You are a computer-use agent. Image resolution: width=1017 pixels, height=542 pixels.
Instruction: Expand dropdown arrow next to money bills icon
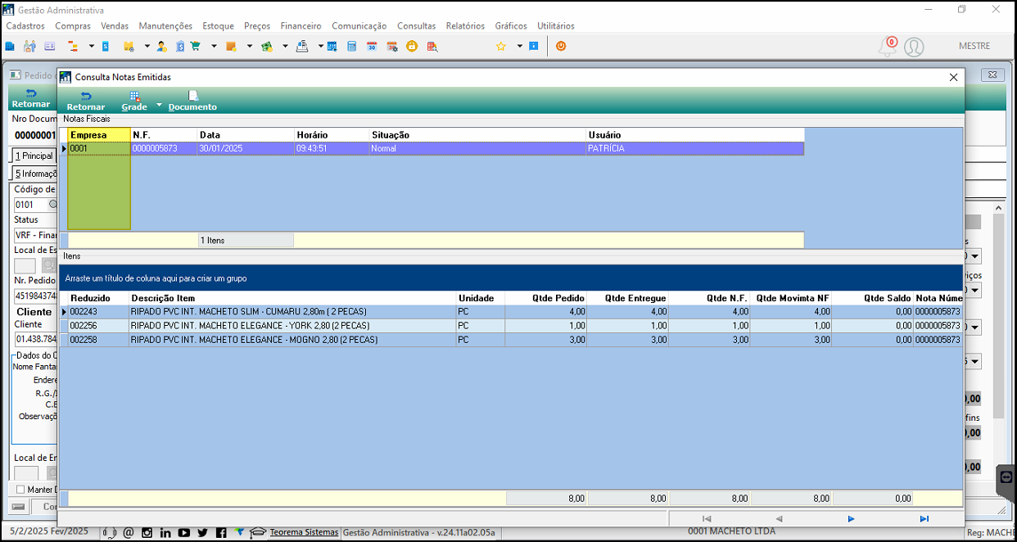(285, 46)
